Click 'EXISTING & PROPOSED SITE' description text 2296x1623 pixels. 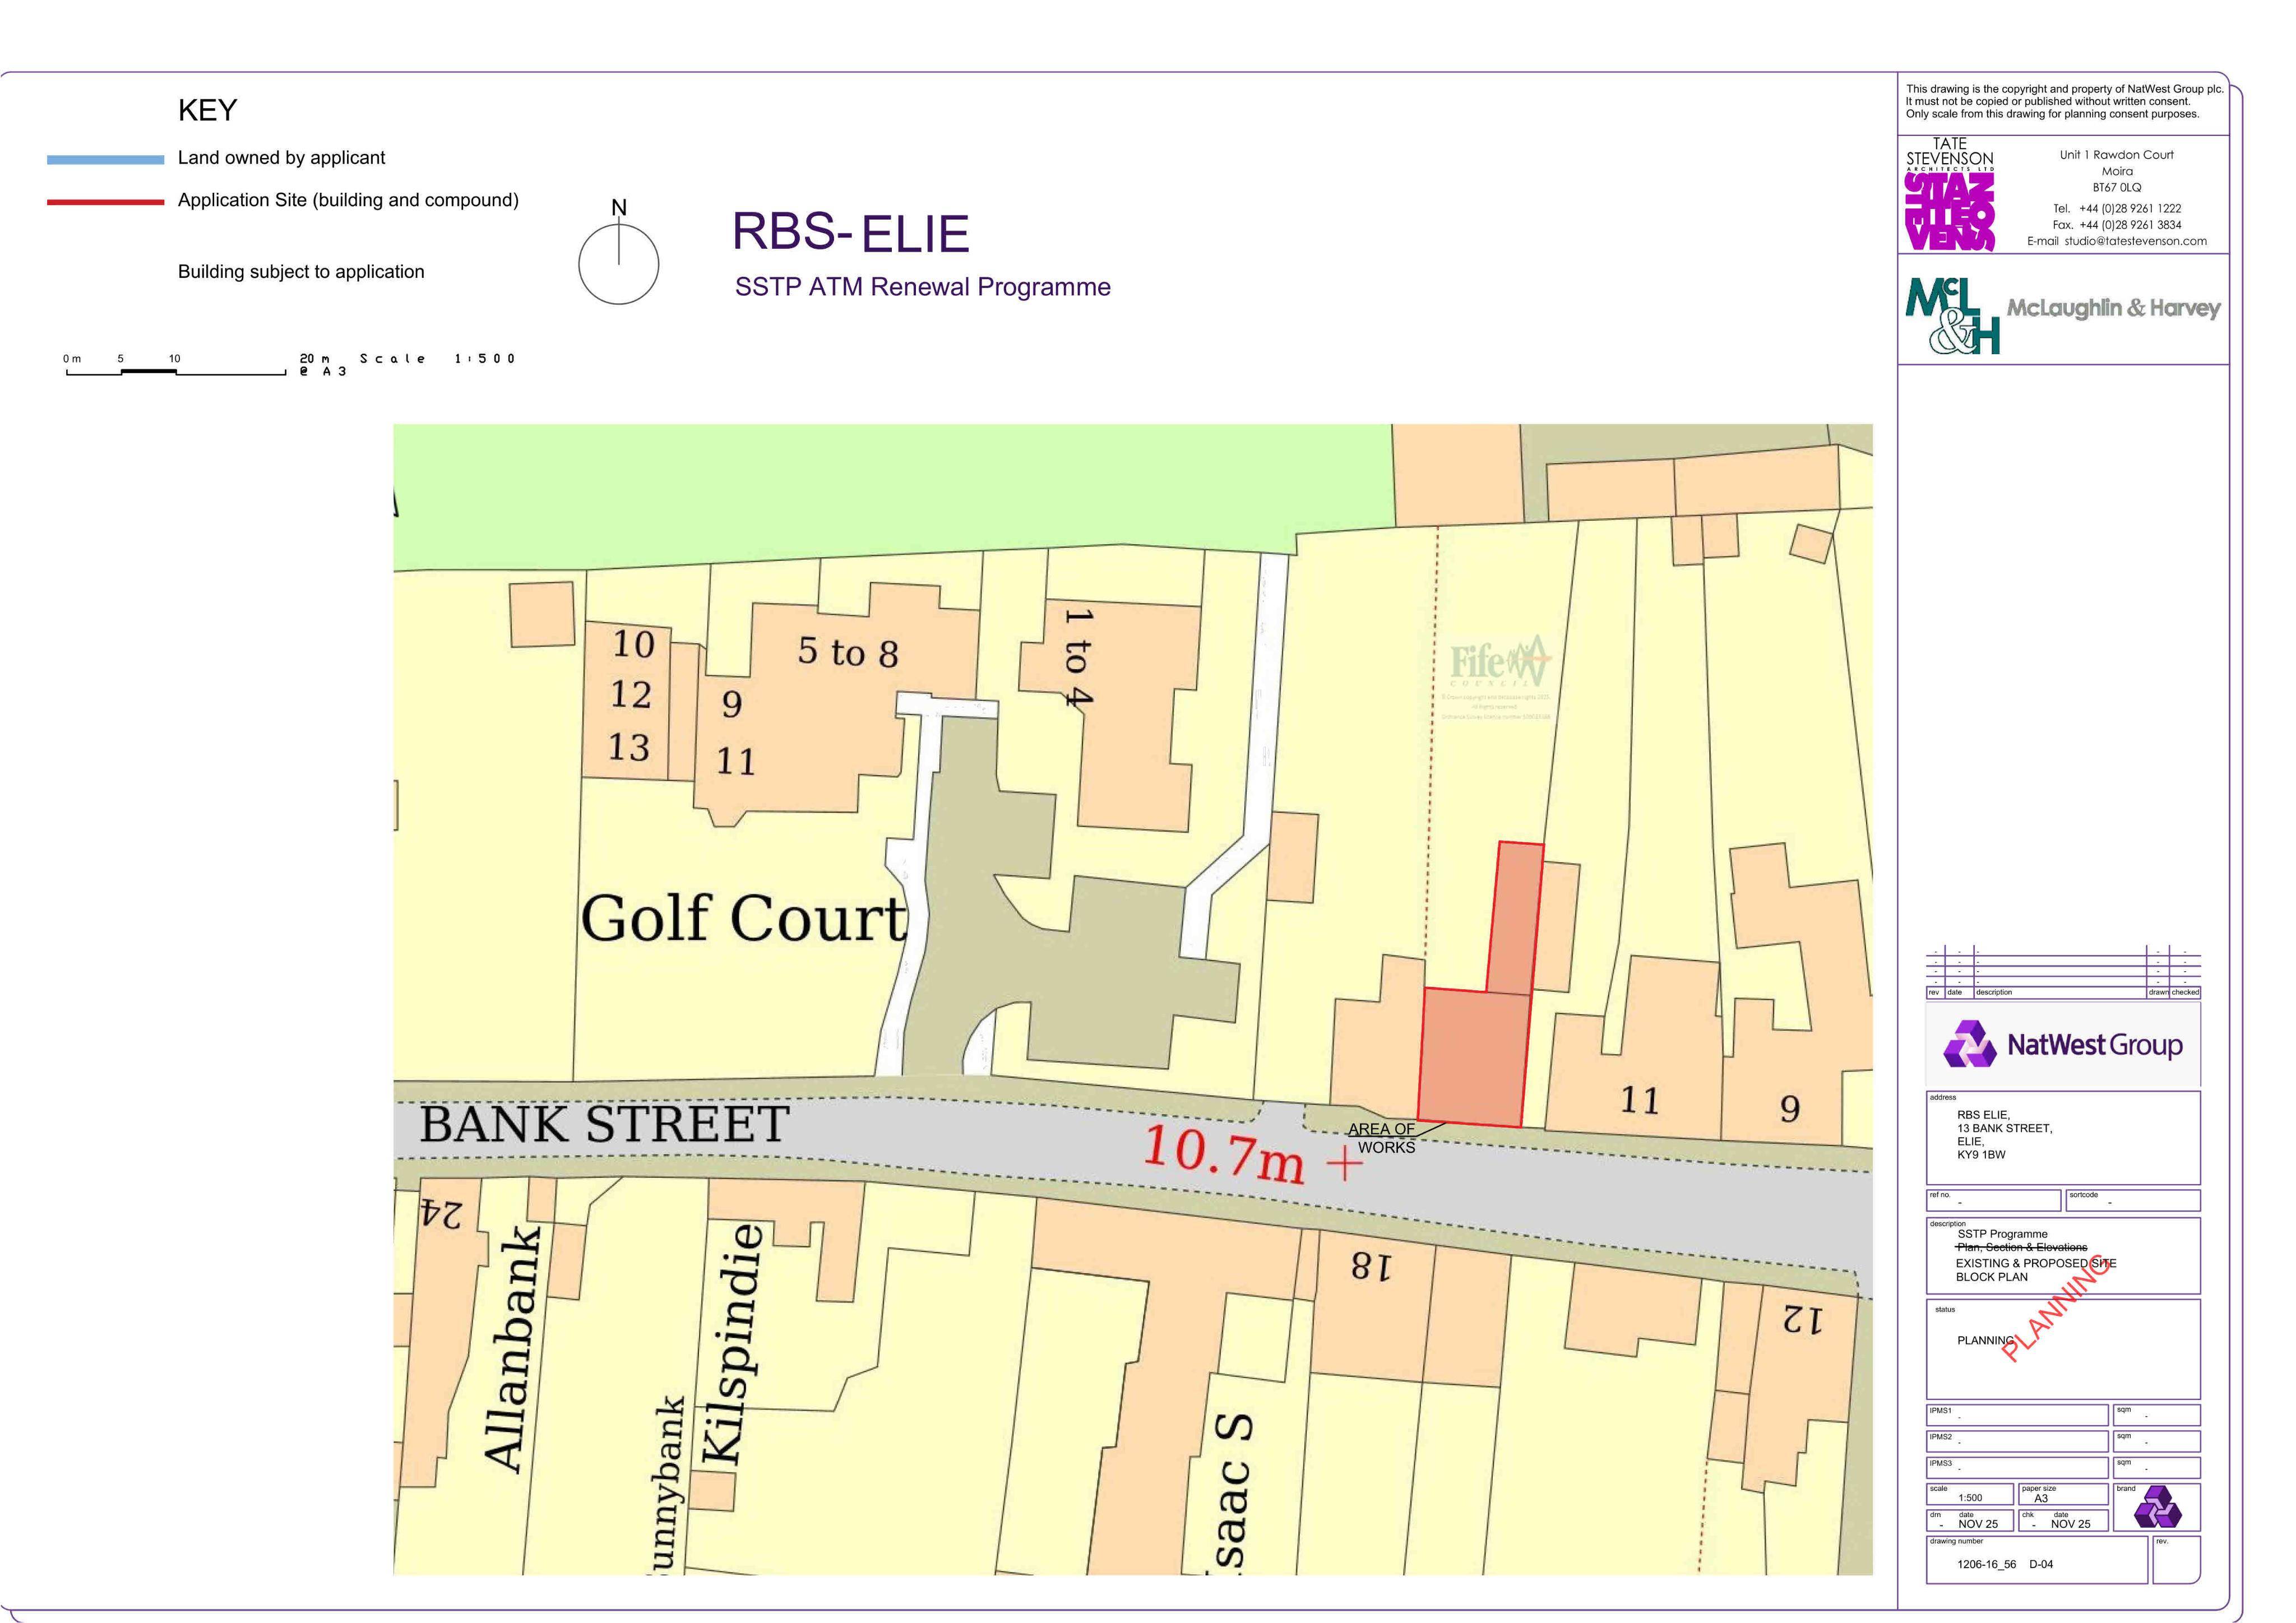point(2036,1263)
